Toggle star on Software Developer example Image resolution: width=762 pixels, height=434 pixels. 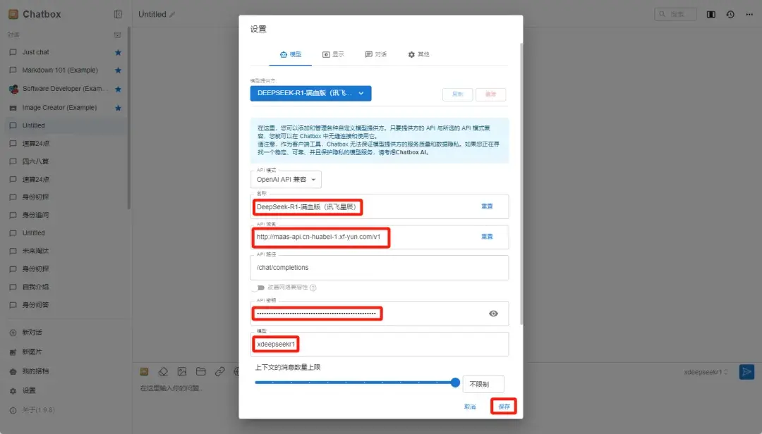(118, 89)
